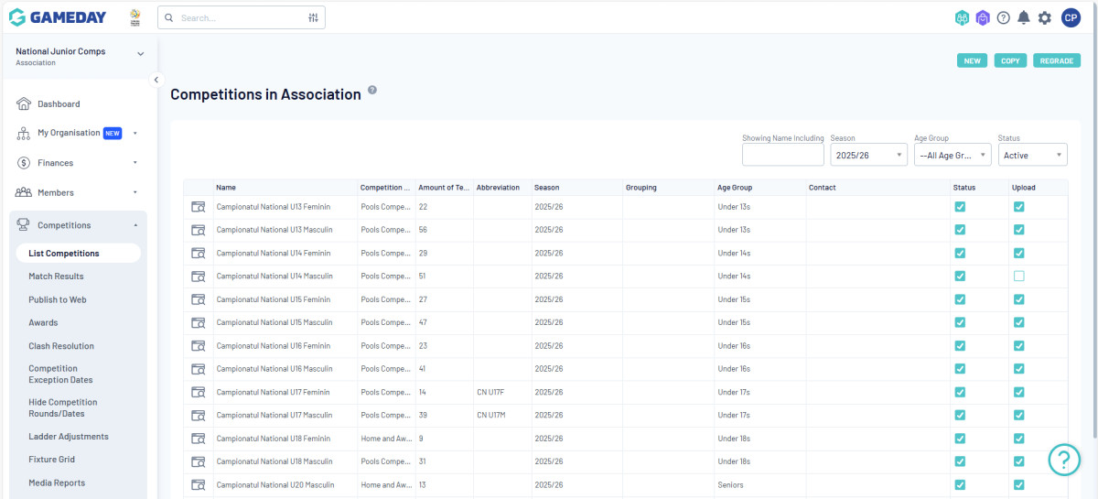
Task: Click help icon beside Competitions in Association title
Action: point(372,91)
